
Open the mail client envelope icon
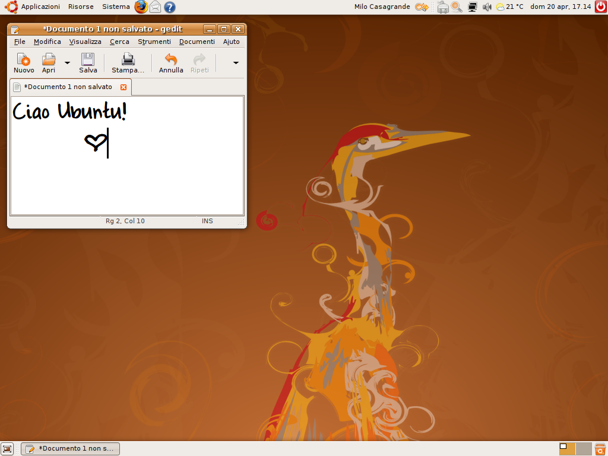tap(155, 7)
